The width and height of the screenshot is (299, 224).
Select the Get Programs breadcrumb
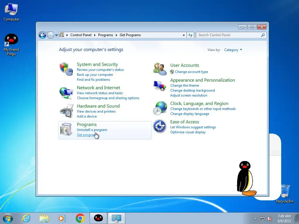click(x=130, y=35)
